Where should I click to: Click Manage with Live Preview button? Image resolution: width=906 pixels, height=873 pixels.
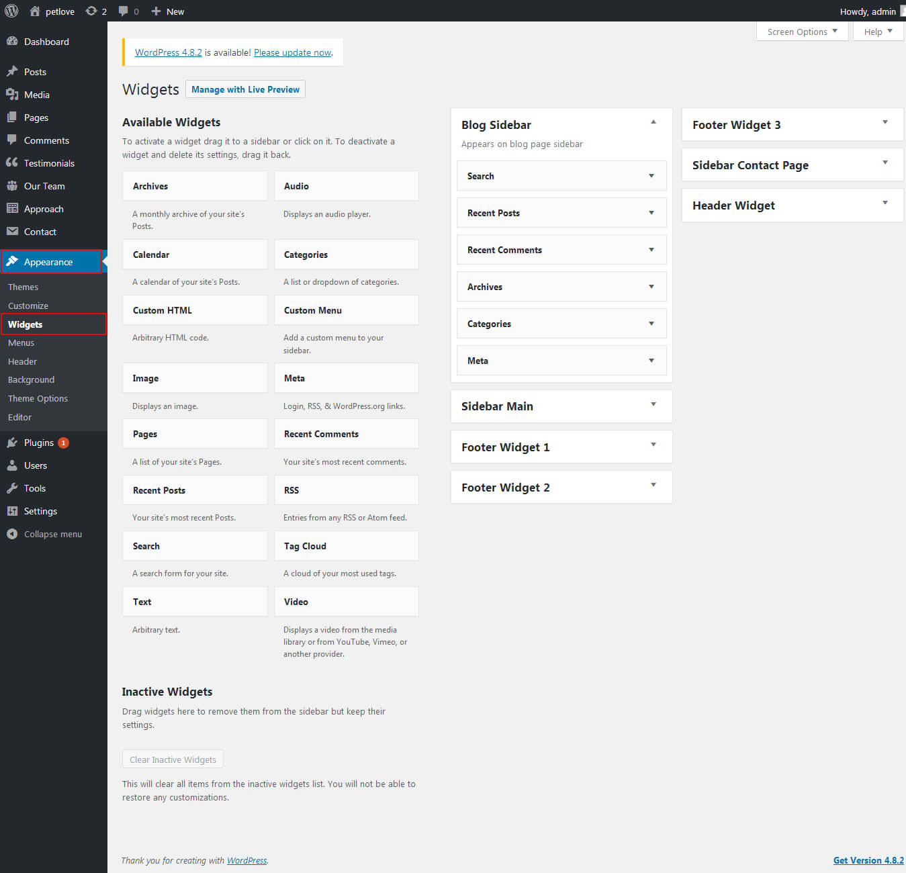[245, 89]
